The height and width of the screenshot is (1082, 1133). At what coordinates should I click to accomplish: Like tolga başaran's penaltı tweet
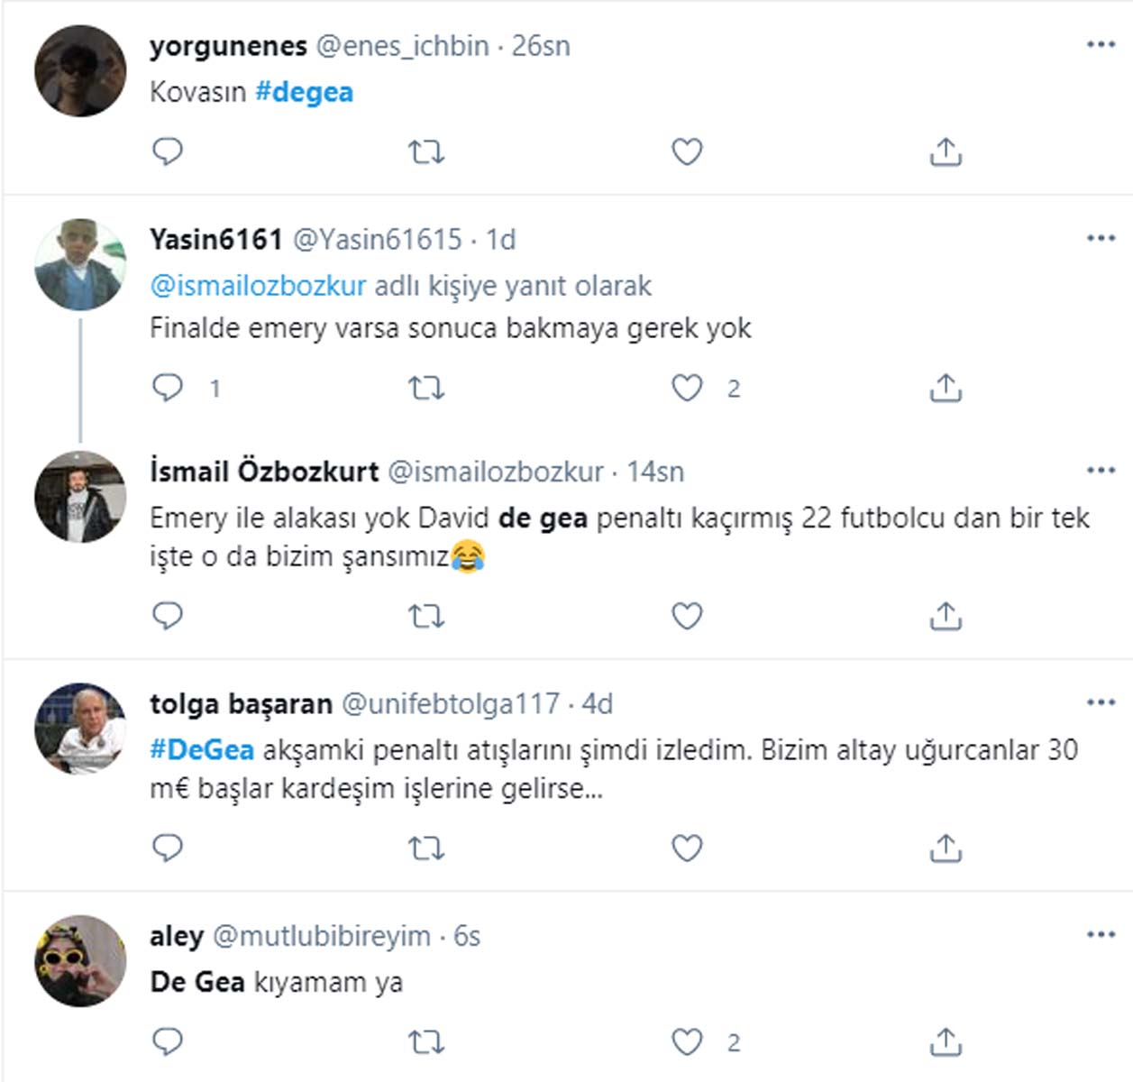click(x=688, y=848)
